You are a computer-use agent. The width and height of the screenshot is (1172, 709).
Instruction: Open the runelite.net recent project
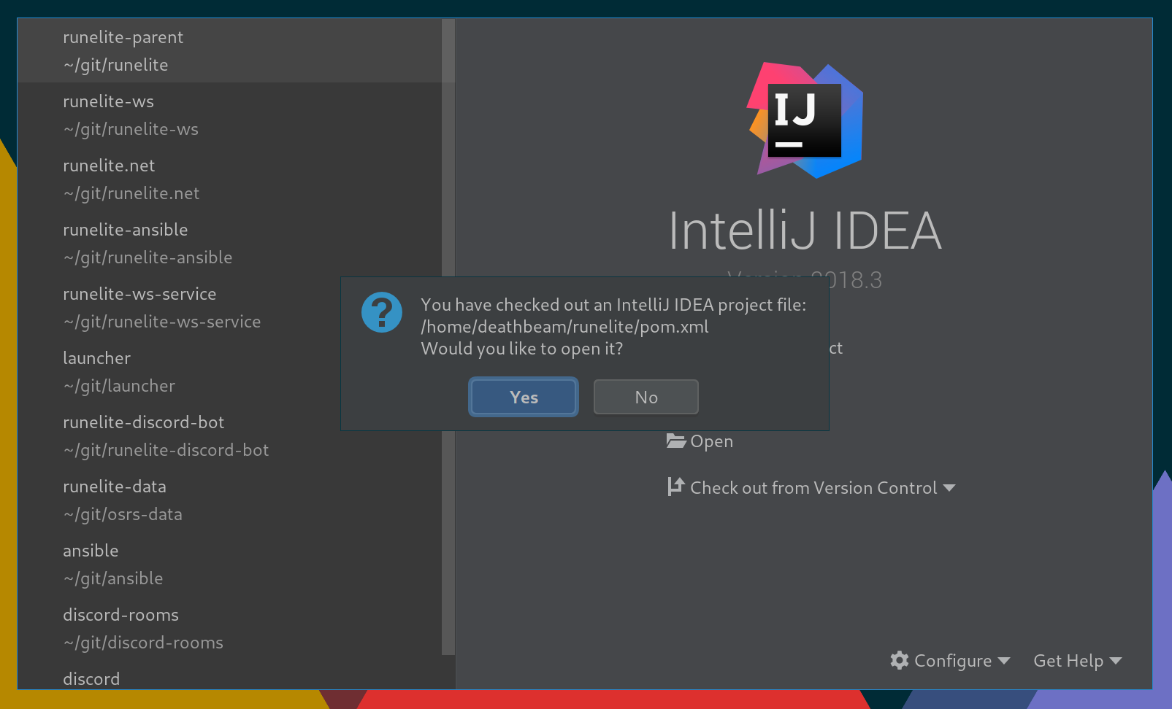point(229,179)
